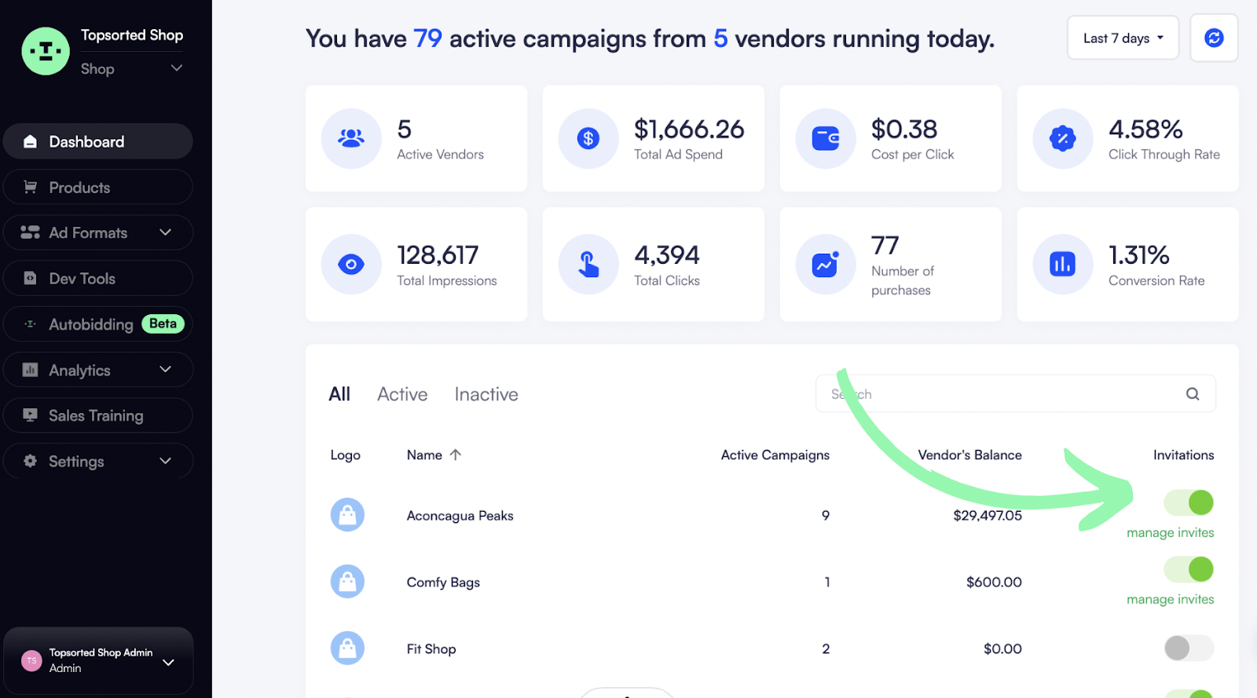
Task: Open the Autobidding menu label
Action: [x=91, y=324]
